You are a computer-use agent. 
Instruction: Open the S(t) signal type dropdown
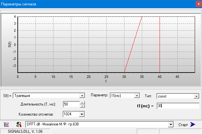pyautogui.click(x=82, y=96)
